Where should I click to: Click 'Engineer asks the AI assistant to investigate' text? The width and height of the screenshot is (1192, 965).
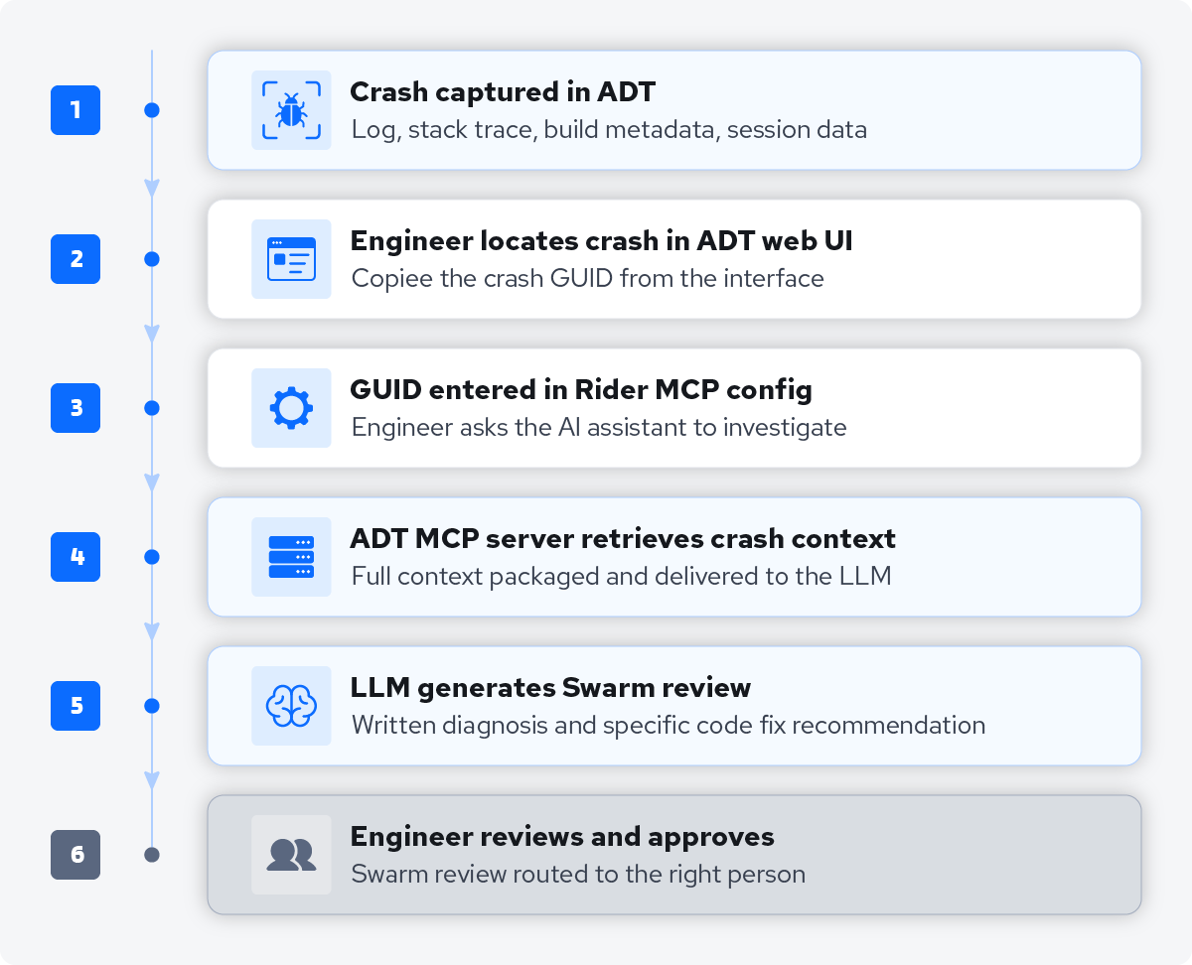[599, 427]
